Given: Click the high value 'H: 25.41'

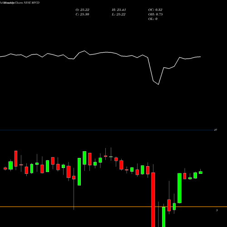Looking at the screenshot, I should pyautogui.click(x=119, y=10).
